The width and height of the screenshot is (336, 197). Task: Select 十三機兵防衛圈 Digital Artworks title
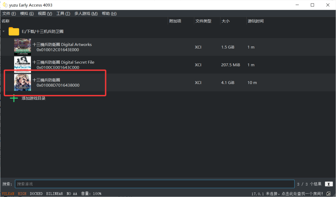(62, 45)
